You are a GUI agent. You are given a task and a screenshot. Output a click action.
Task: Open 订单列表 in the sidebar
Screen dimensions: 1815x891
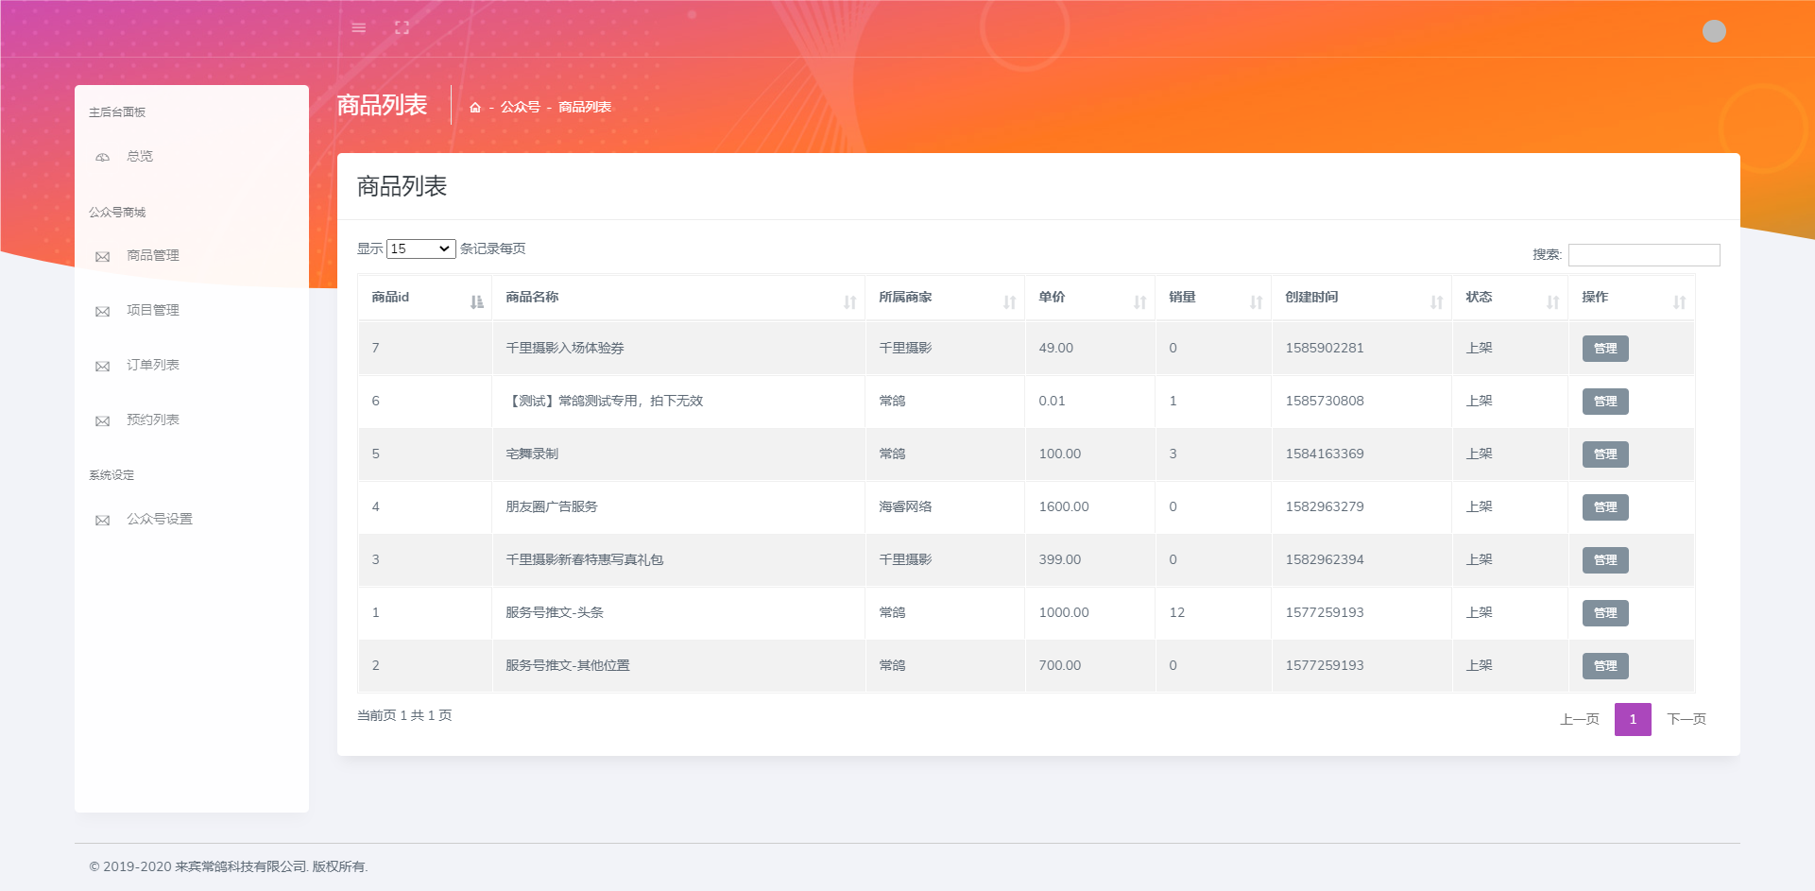[152, 366]
